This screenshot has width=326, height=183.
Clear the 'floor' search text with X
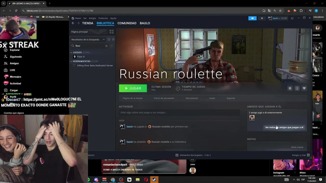[106, 46]
